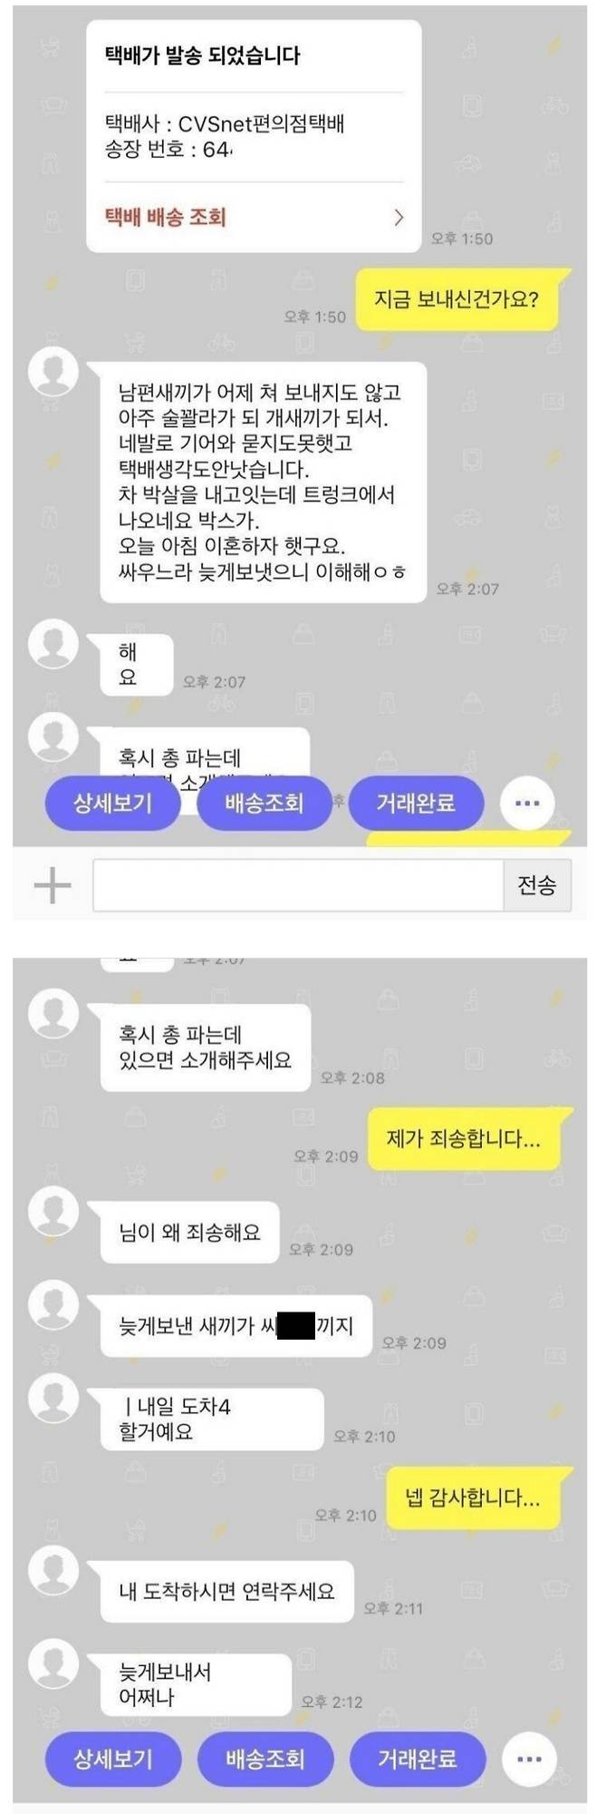Select 상세보기 in the bottom action bar
596x1814 pixels.
click(x=113, y=1759)
